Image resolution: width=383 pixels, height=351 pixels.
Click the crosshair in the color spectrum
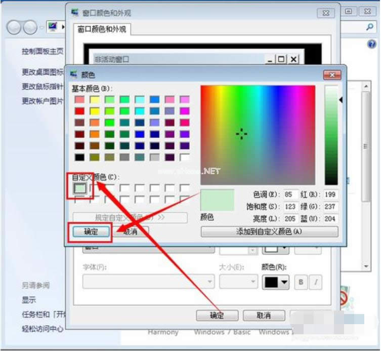tap(242, 134)
